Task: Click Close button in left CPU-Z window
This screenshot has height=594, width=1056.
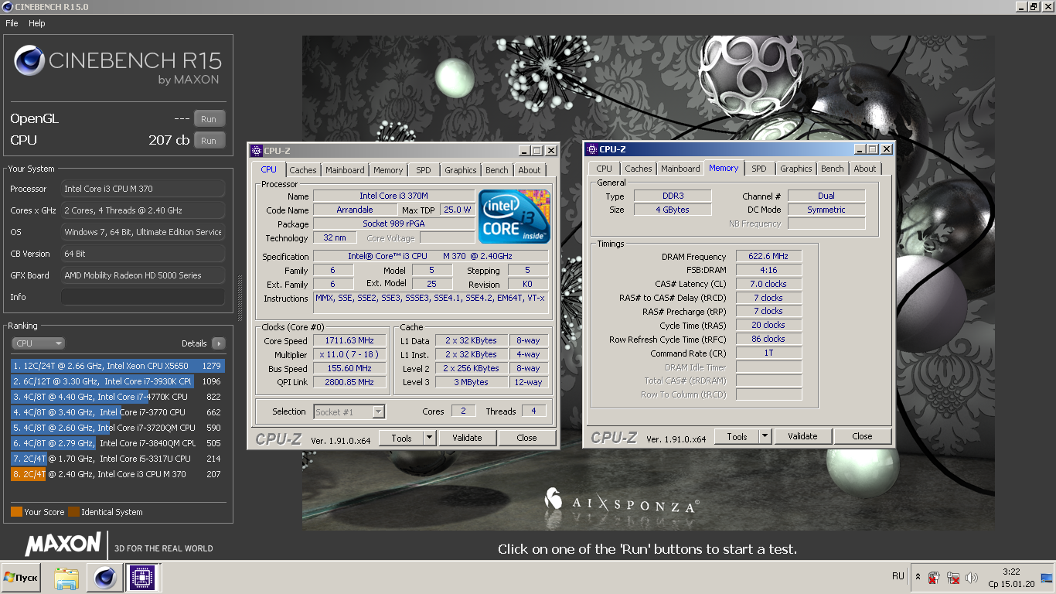Action: (x=526, y=438)
